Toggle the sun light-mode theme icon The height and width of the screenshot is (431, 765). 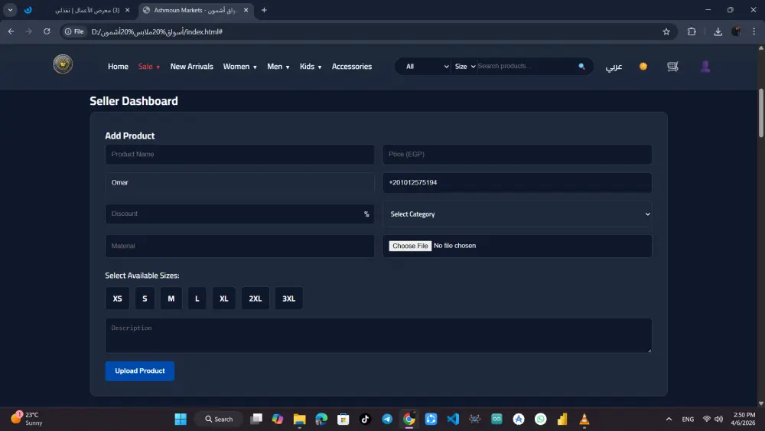tap(643, 67)
